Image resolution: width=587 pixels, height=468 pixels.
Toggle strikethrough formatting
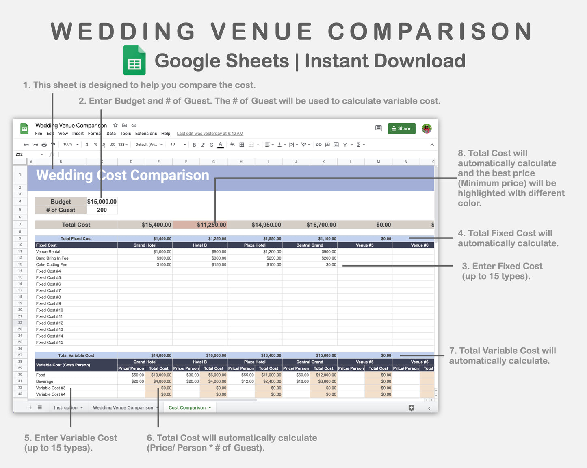click(212, 144)
